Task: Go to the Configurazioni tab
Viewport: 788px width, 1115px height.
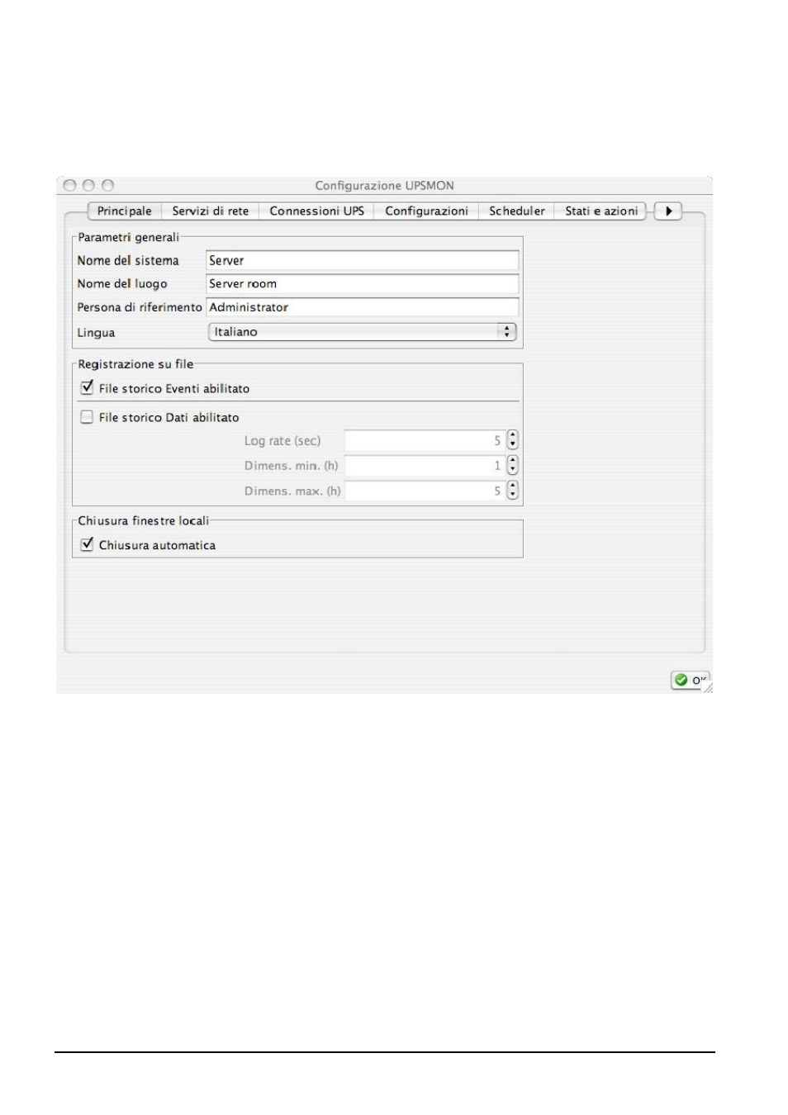Action: 426,211
